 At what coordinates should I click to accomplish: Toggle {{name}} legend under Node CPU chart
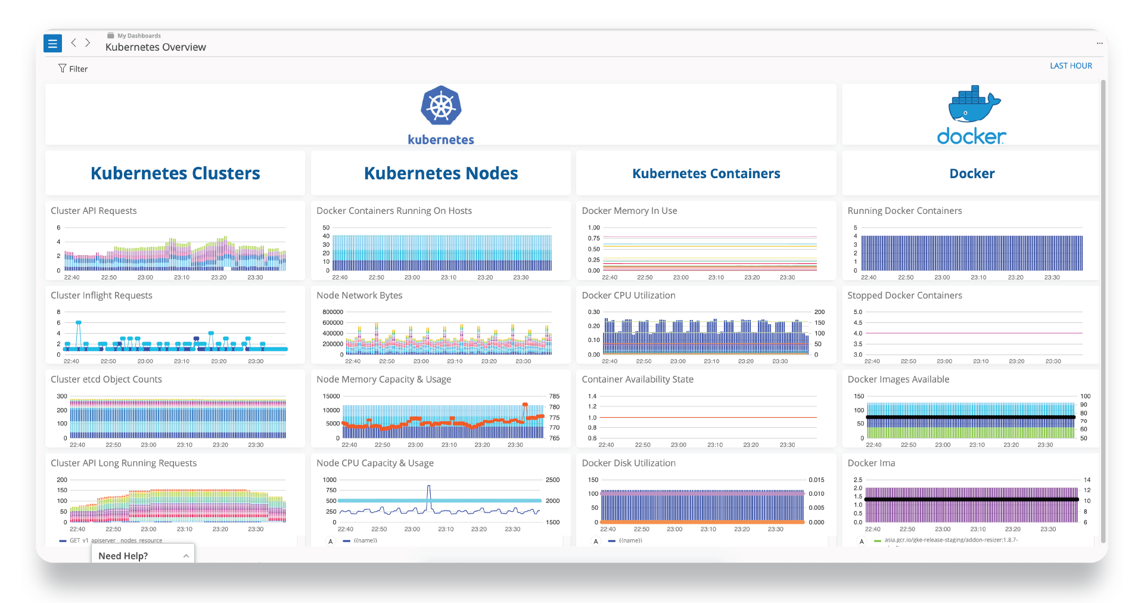(360, 540)
